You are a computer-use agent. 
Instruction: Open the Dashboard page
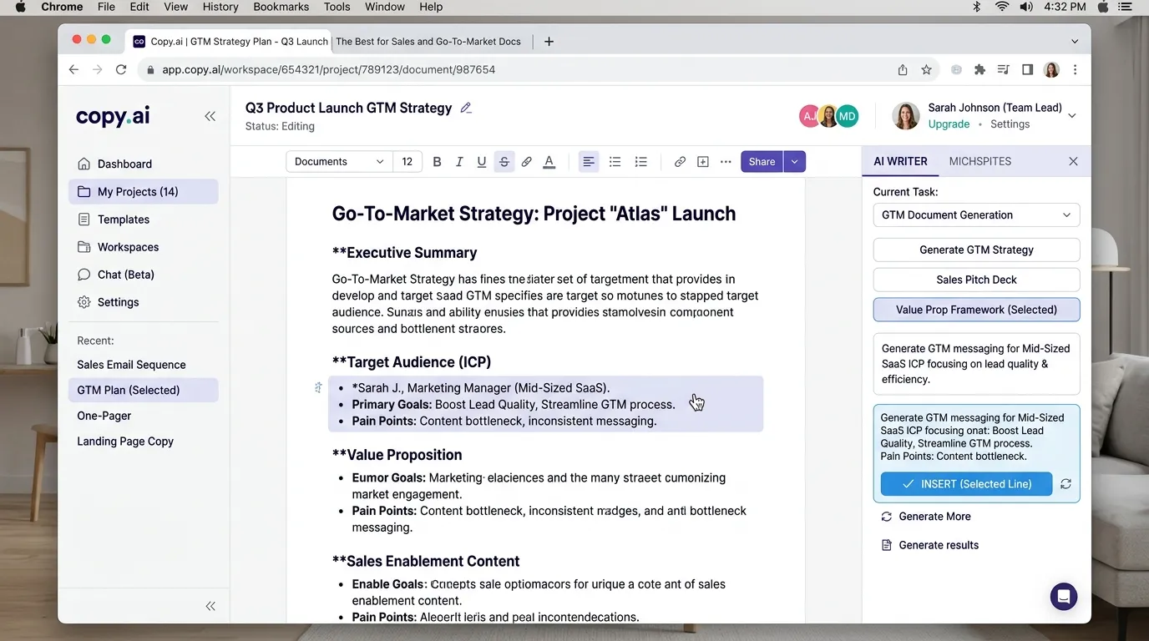click(144, 164)
